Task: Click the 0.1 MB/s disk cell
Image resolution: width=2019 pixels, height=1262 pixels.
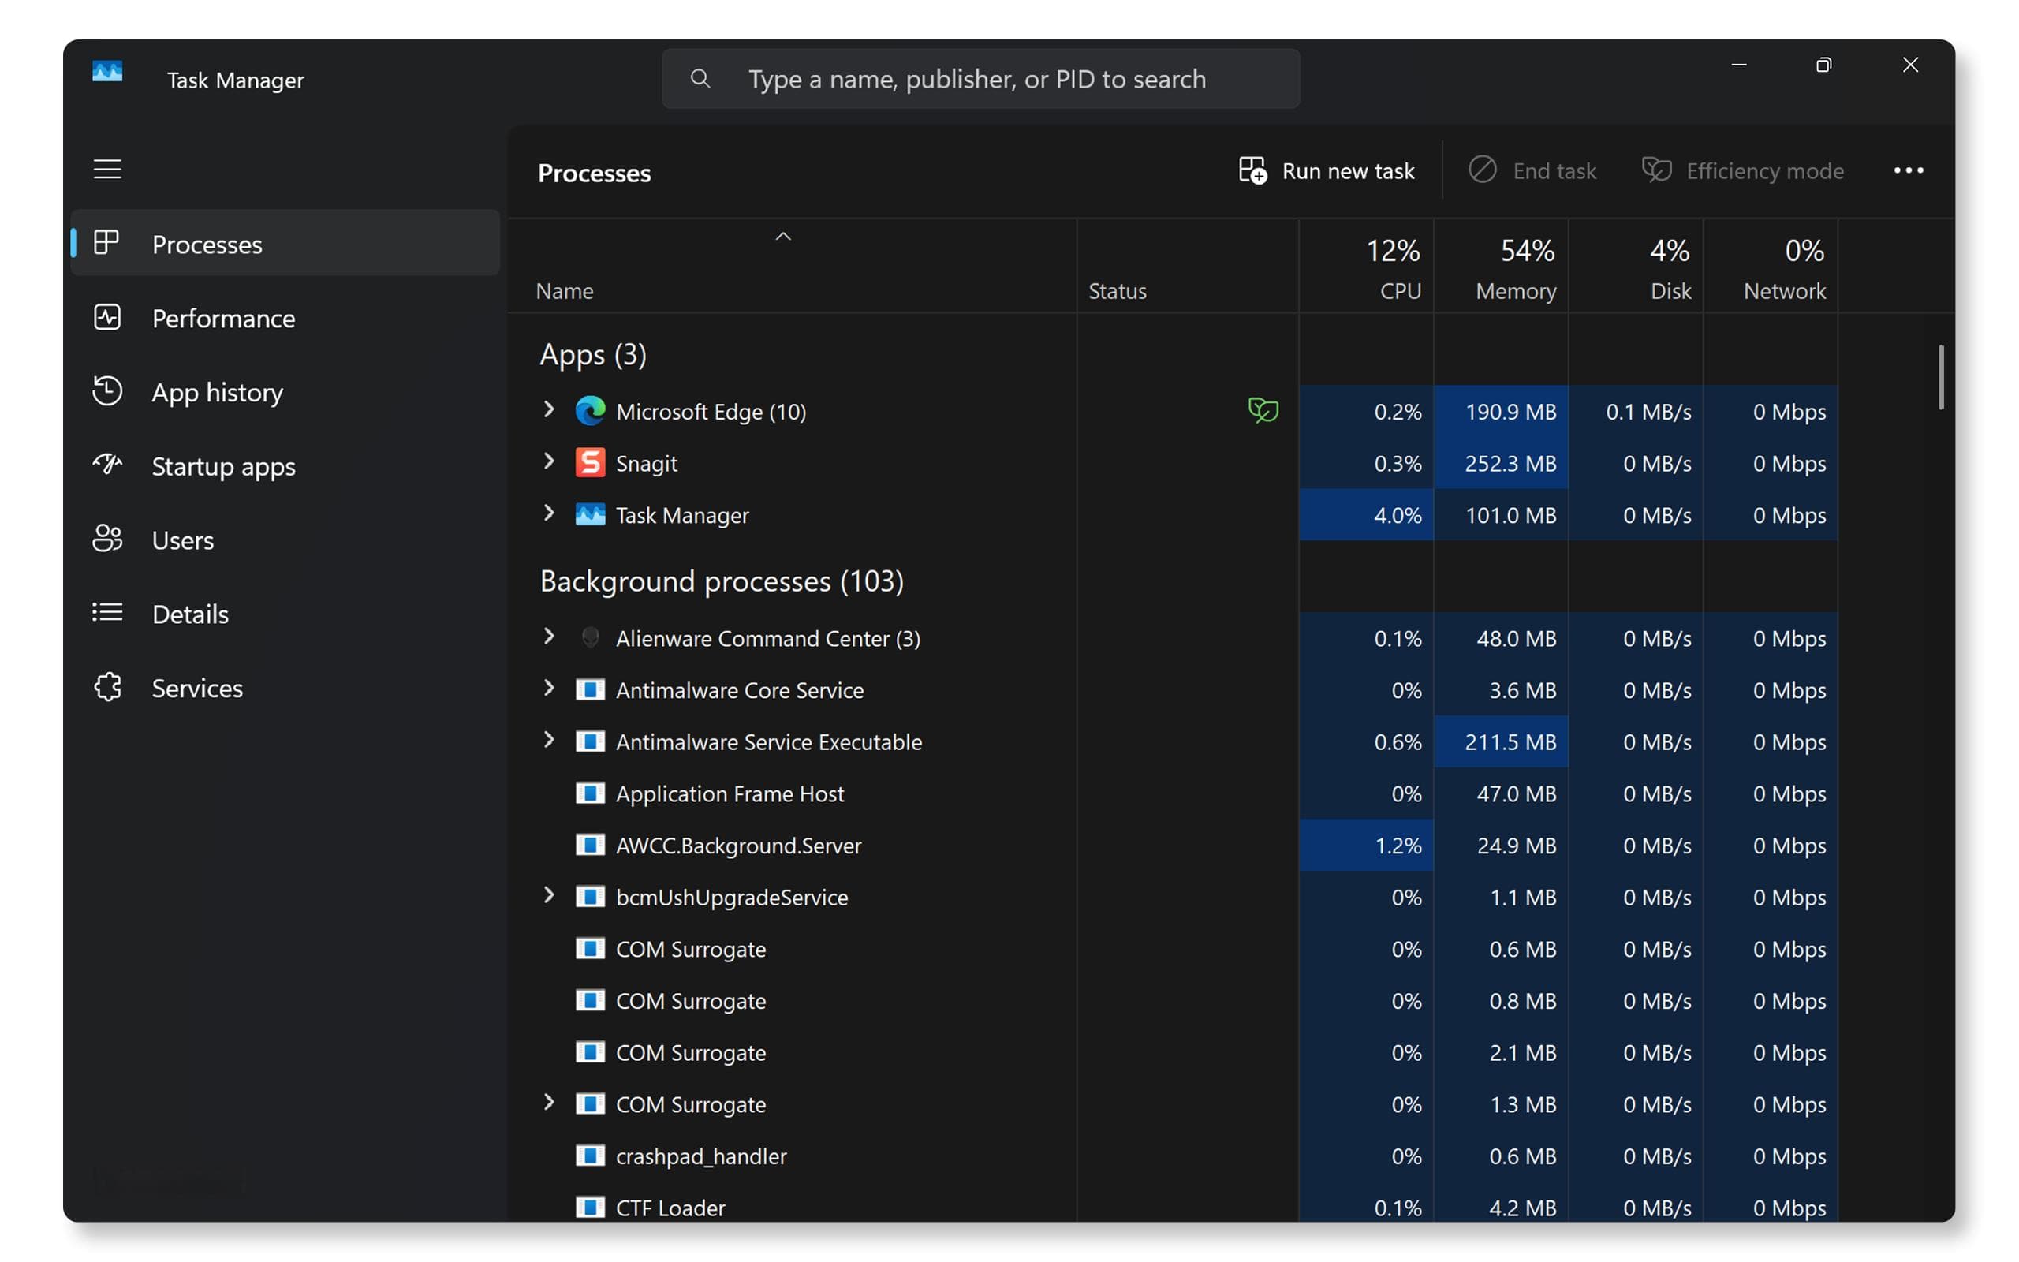Action: click(1636, 412)
